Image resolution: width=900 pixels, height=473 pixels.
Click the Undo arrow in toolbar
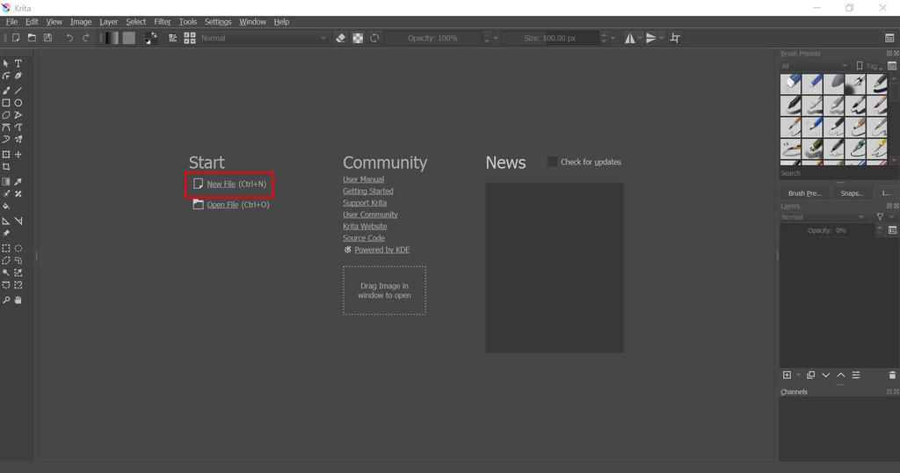pyautogui.click(x=69, y=38)
